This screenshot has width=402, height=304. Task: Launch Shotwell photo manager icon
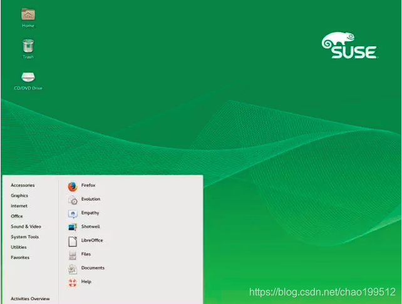pos(73,227)
